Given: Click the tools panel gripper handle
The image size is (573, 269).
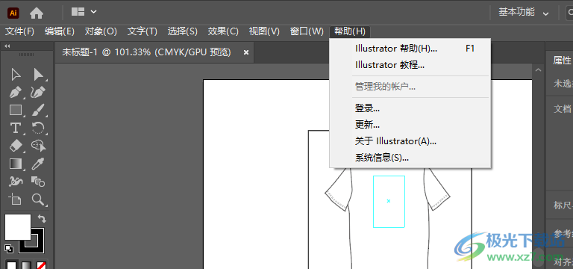Looking at the screenshot, I should [x=26, y=54].
